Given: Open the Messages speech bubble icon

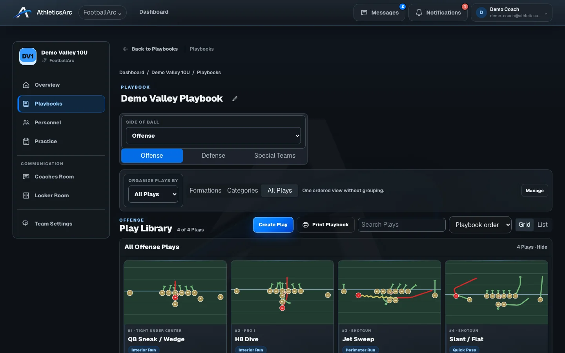Looking at the screenshot, I should (x=364, y=13).
